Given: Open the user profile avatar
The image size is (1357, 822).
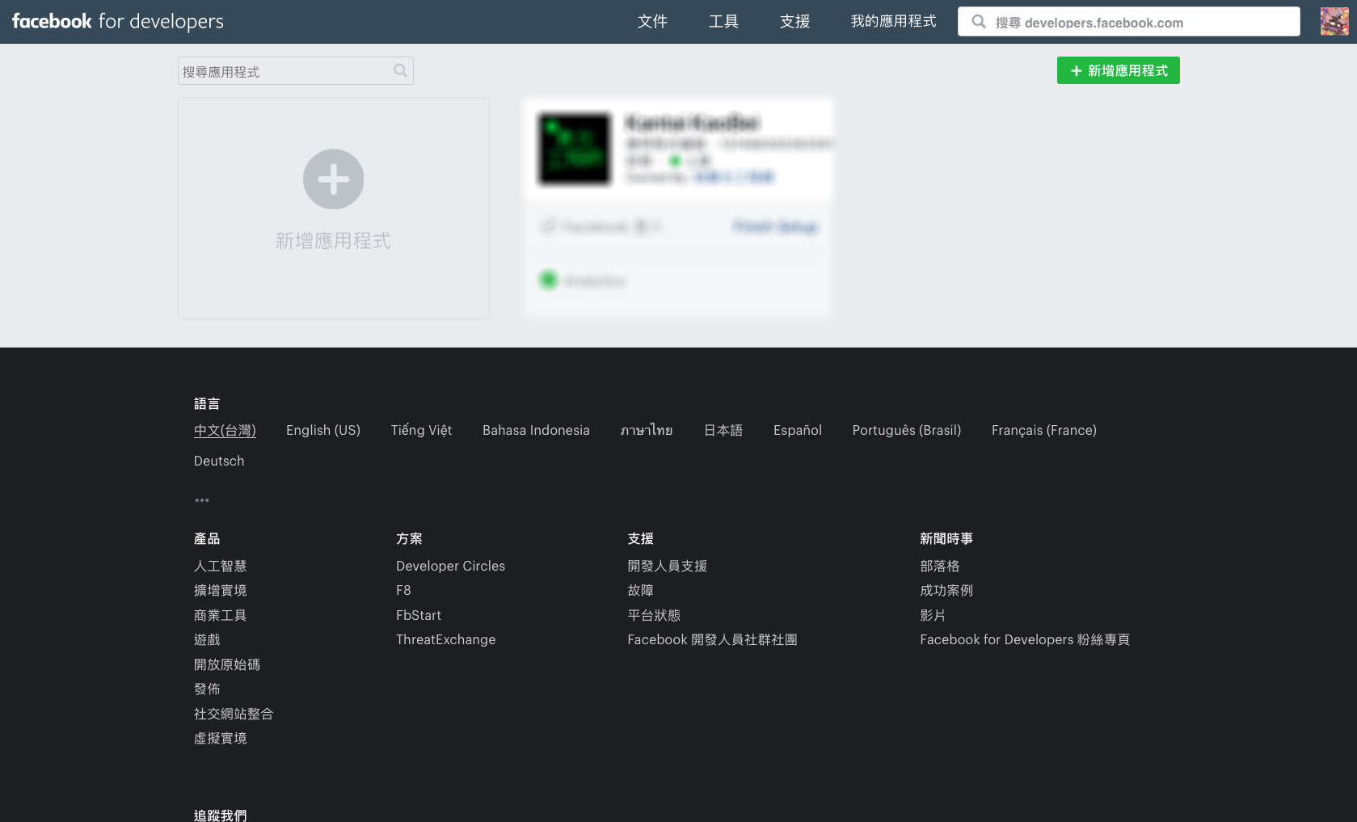Looking at the screenshot, I should pos(1334,21).
